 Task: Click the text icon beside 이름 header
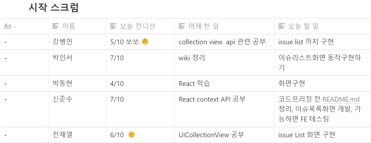pyautogui.click(x=55, y=26)
